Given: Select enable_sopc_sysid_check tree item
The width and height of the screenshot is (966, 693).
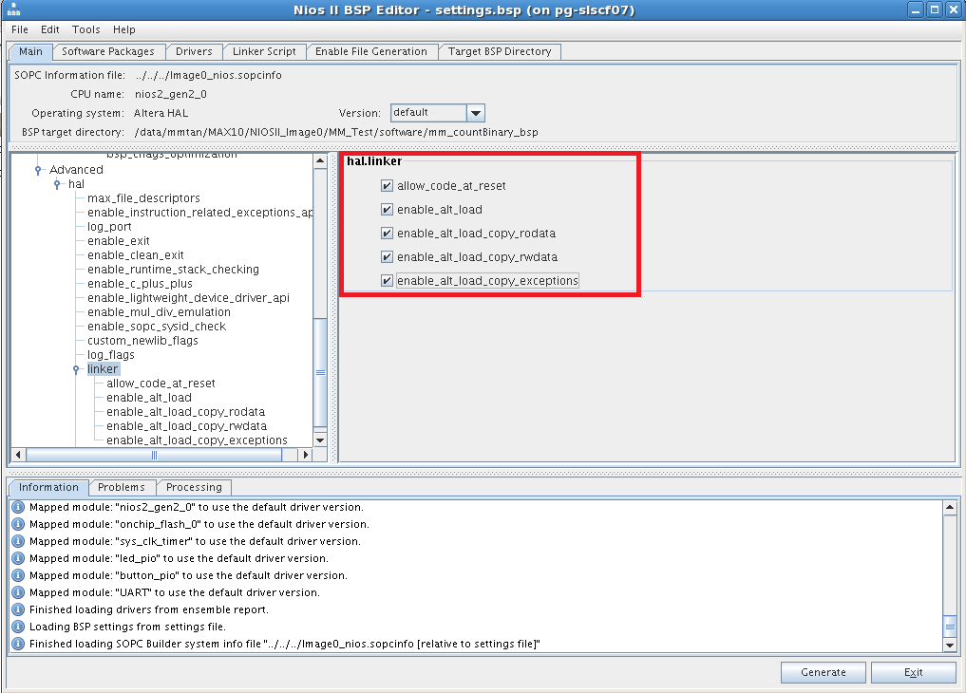Looking at the screenshot, I should coord(157,327).
